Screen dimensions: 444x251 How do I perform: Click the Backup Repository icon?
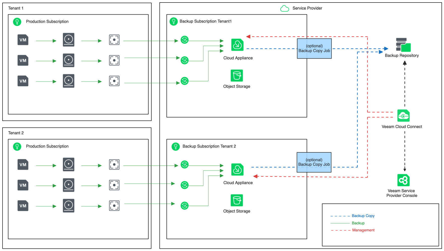pos(403,45)
